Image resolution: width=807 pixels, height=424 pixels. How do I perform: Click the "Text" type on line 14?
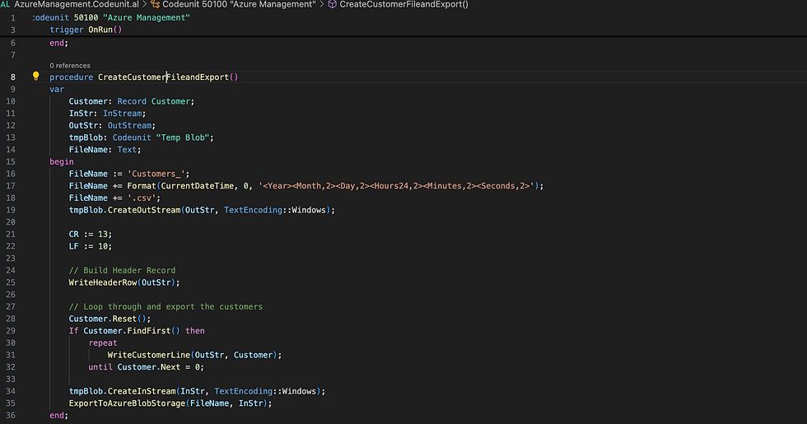click(x=127, y=150)
